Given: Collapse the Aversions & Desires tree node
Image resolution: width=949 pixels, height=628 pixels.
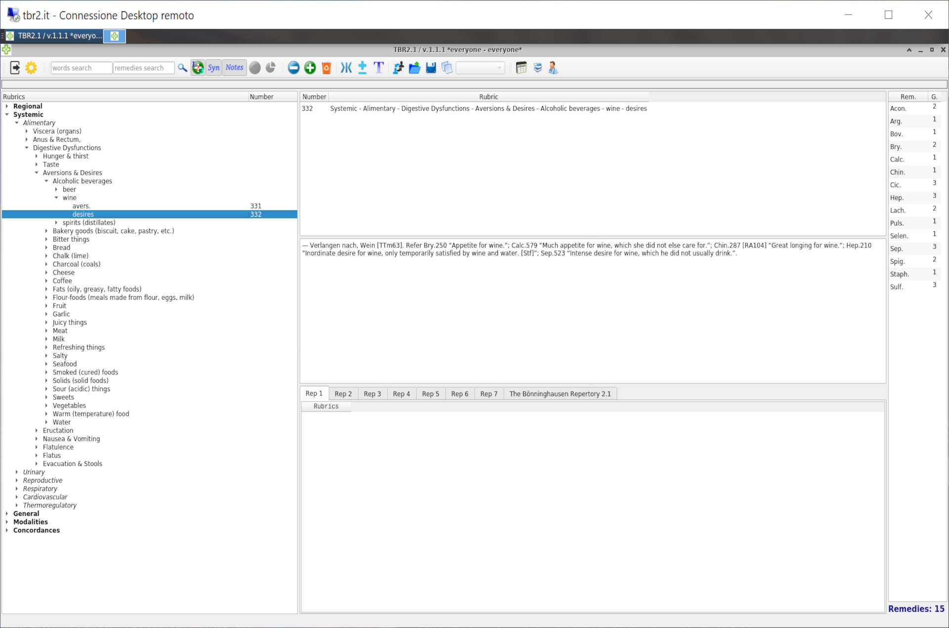Looking at the screenshot, I should pyautogui.click(x=37, y=173).
